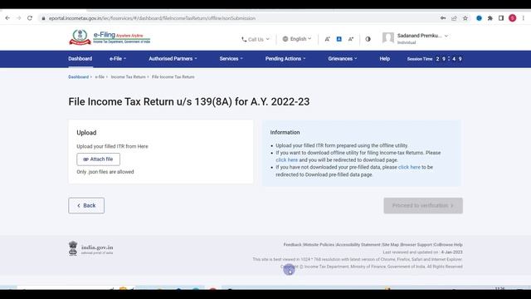Open the Browser Support footer link

point(417,245)
